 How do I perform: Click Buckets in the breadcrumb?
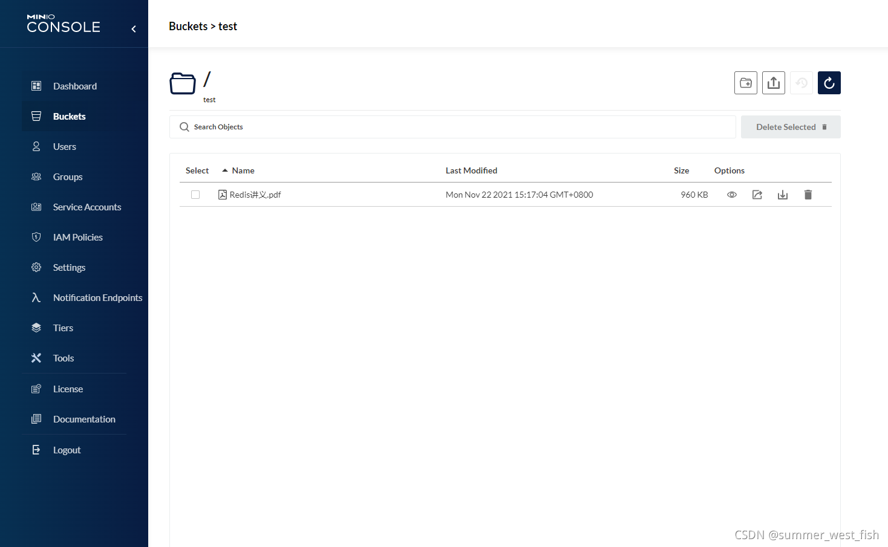tap(188, 26)
